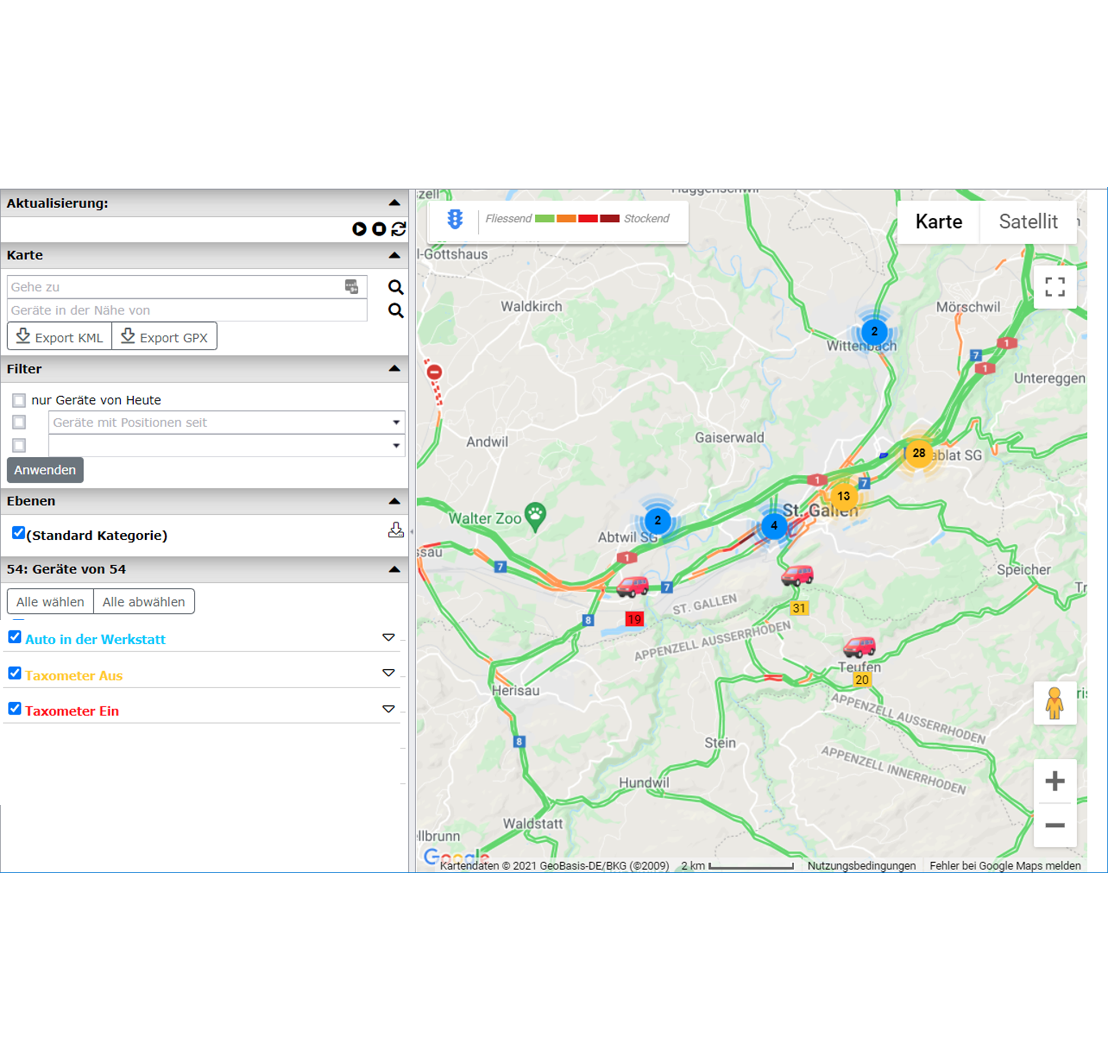
Task: Switch map to Satellit view
Action: coord(1028,222)
